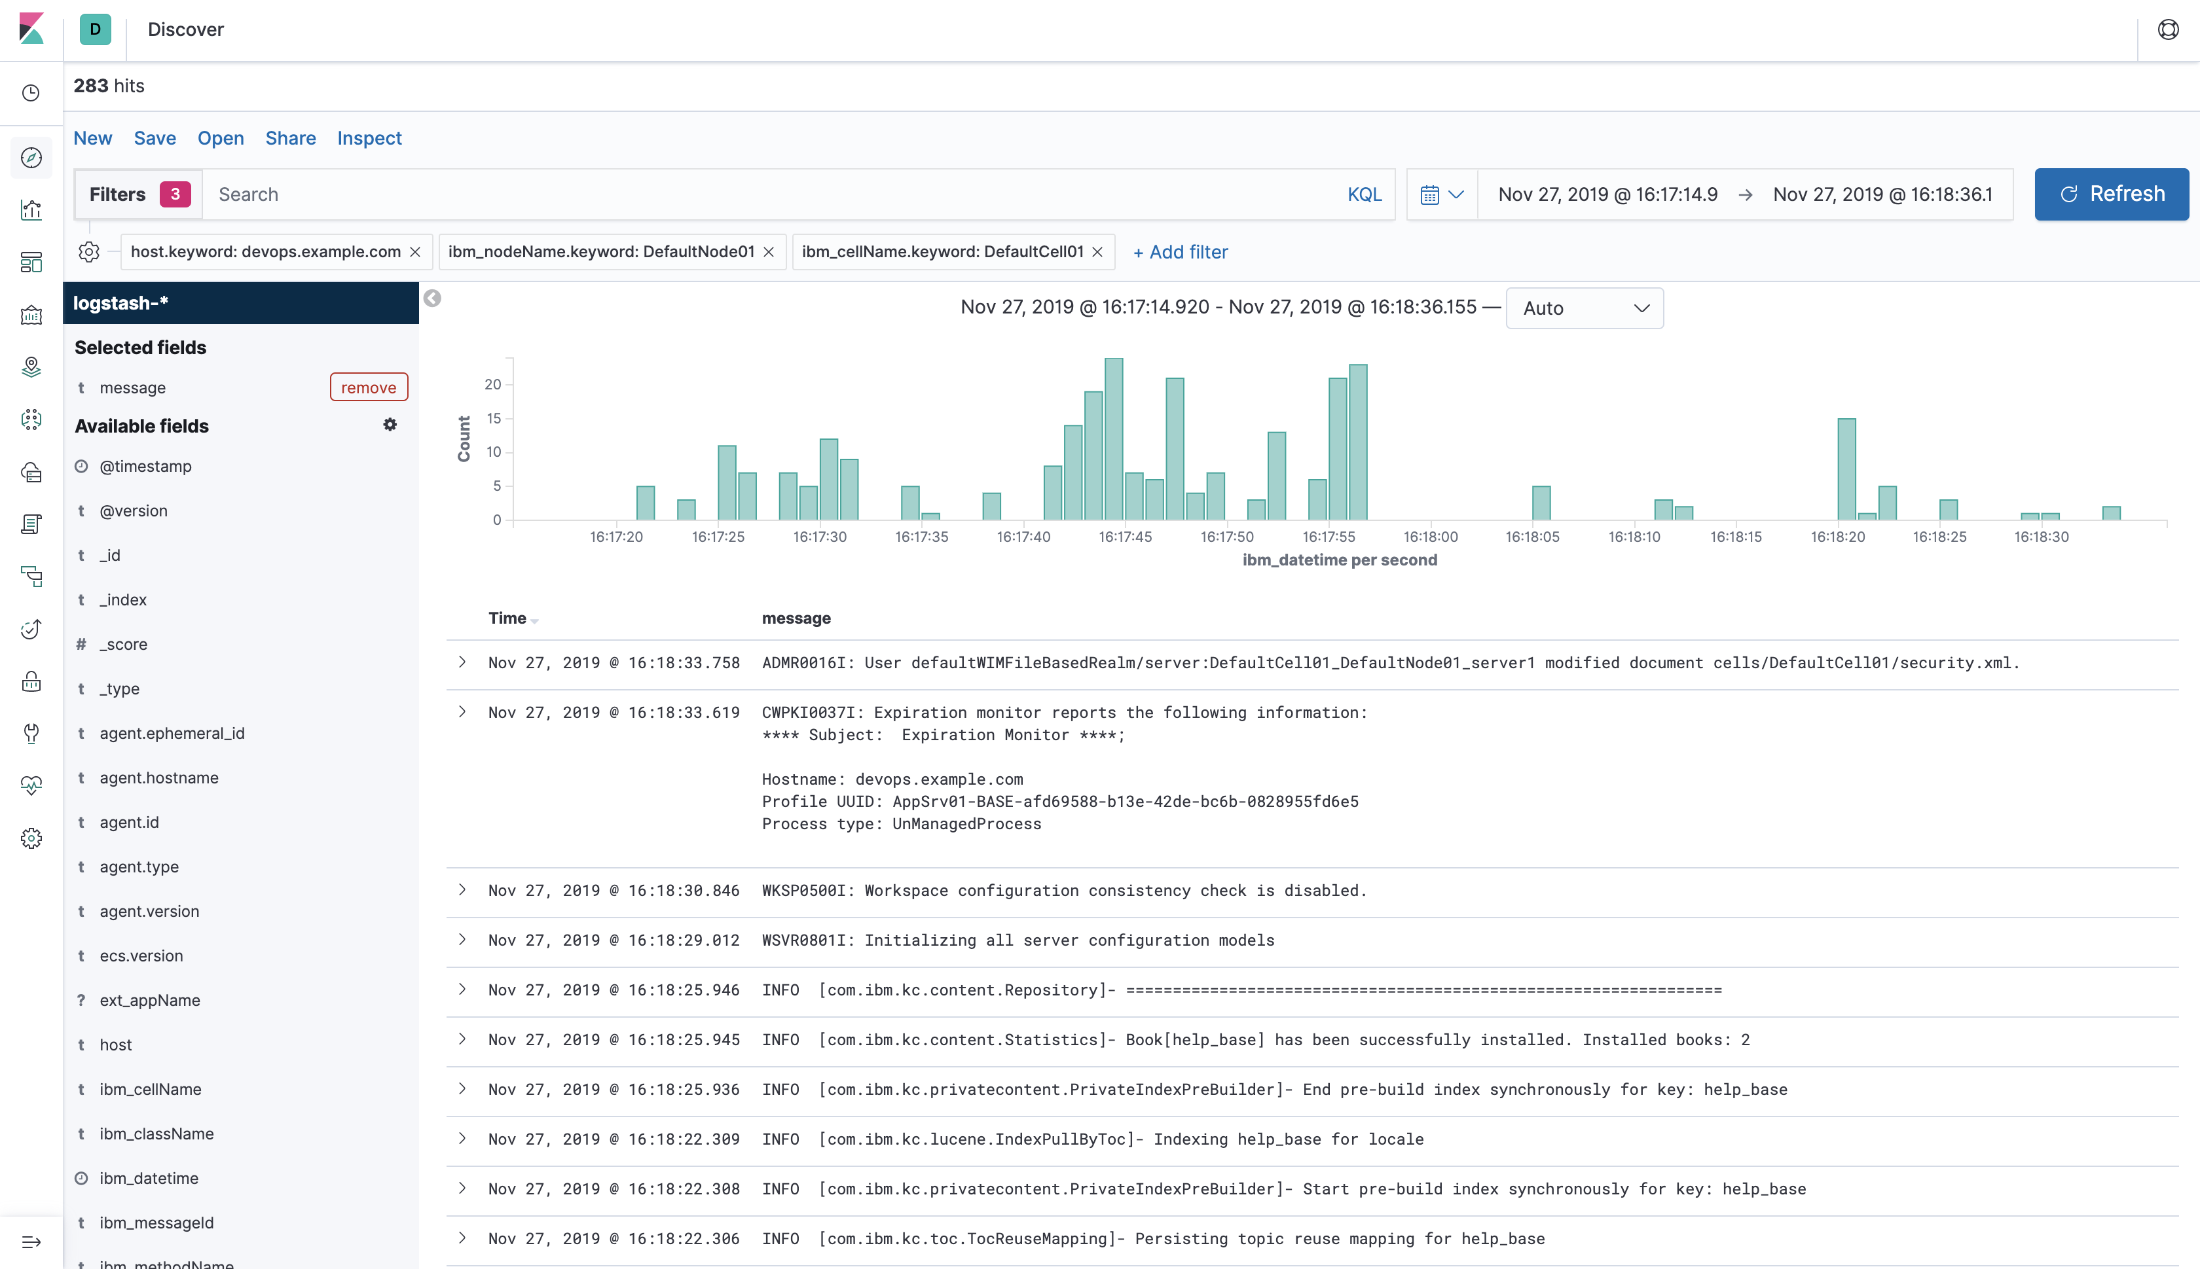2200x1269 pixels.
Task: Open the Visualize app in sidebar
Action: coord(31,210)
